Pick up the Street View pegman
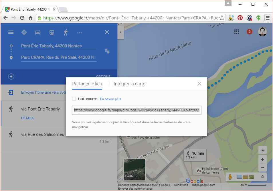This screenshot has width=273, height=191. (x=230, y=177)
